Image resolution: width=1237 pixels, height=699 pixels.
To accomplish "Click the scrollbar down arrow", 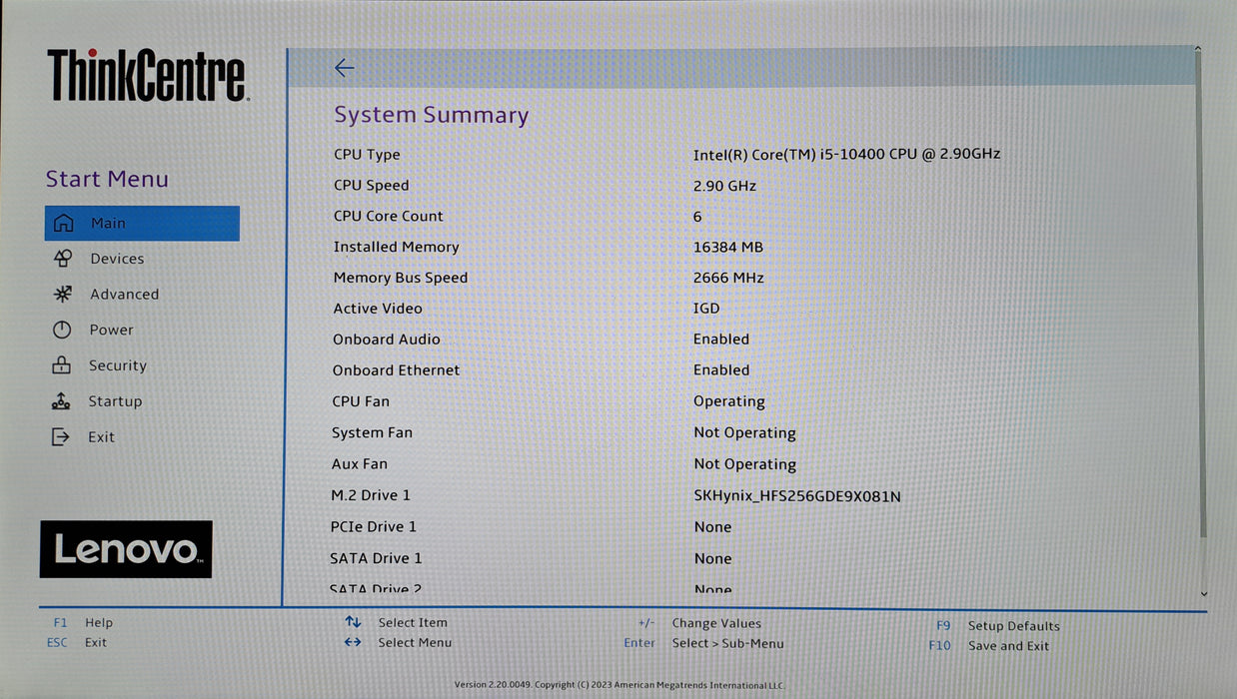I will (x=1203, y=594).
